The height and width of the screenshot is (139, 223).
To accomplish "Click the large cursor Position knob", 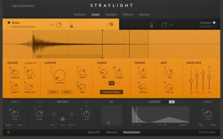I will [x=60, y=75].
